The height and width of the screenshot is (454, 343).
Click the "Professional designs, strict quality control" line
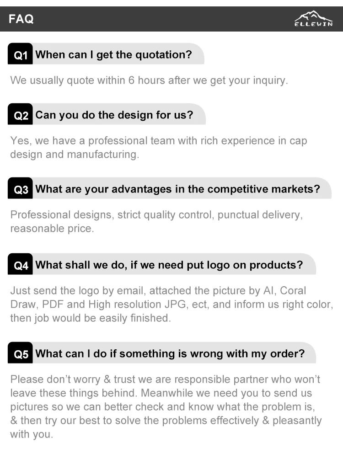pos(156,215)
